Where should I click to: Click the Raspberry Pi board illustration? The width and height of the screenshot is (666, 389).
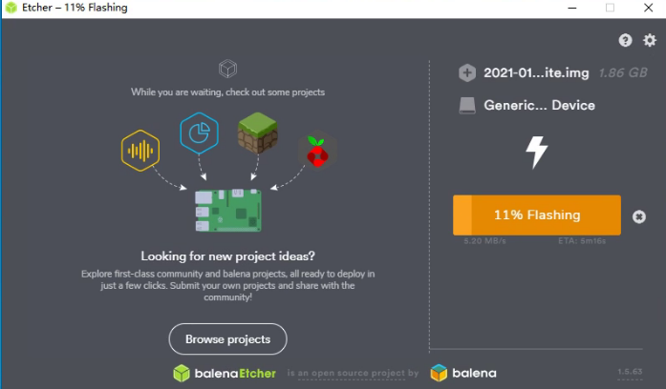228,210
